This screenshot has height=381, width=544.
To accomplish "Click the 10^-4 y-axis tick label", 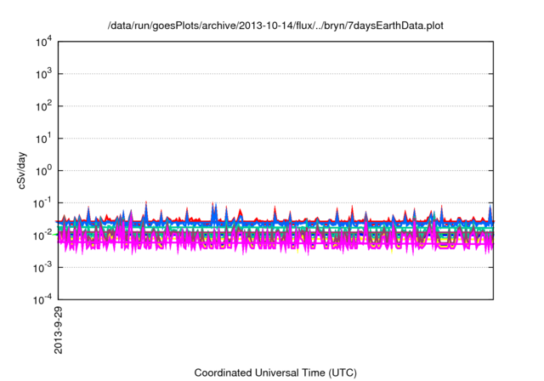I will (43, 299).
